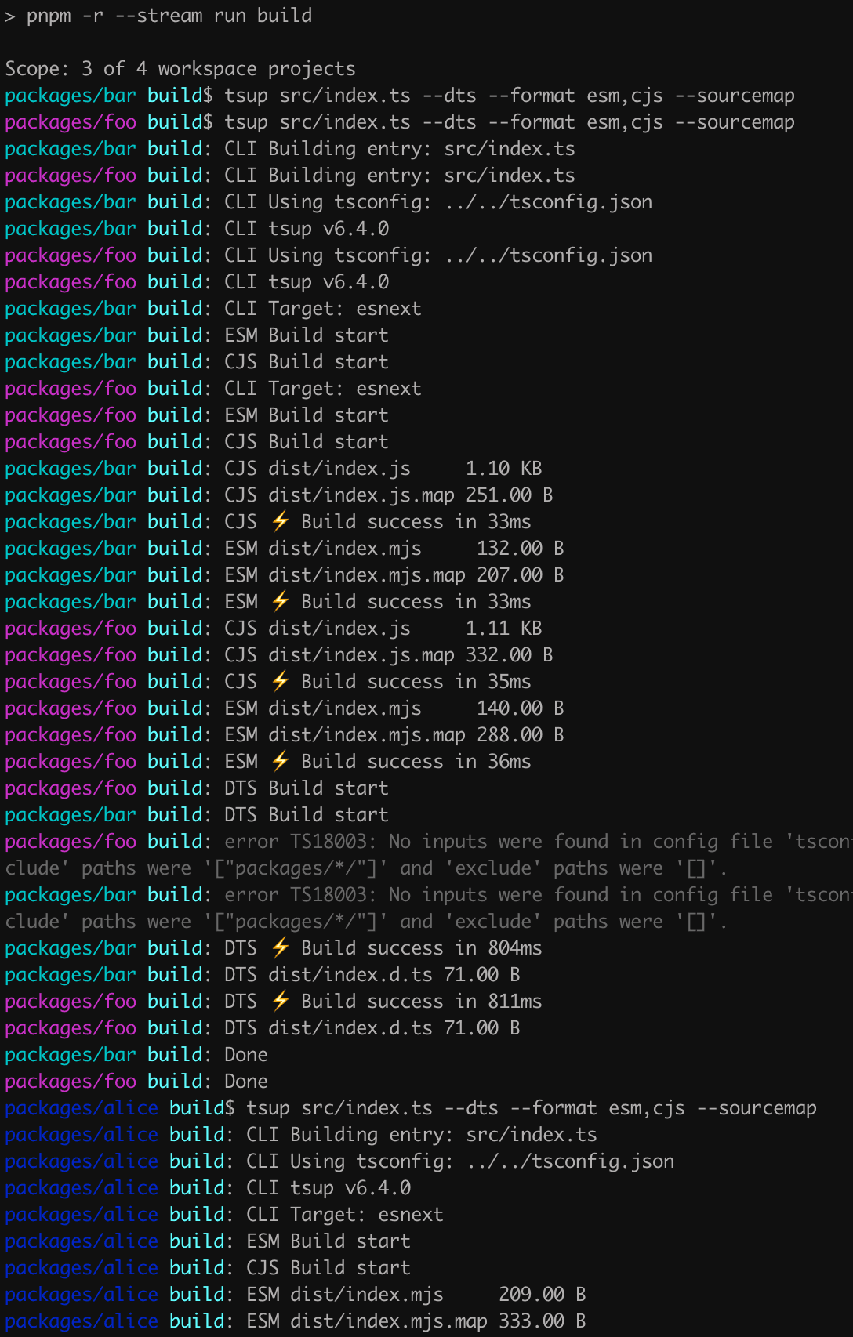Click the ../../tsconfig.json path in the packages/alice line
The image size is (853, 1337).
point(570,1161)
